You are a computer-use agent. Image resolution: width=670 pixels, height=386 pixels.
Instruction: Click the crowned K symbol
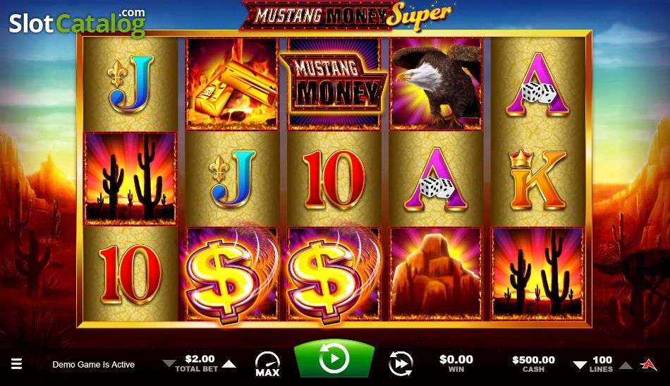tap(537, 179)
